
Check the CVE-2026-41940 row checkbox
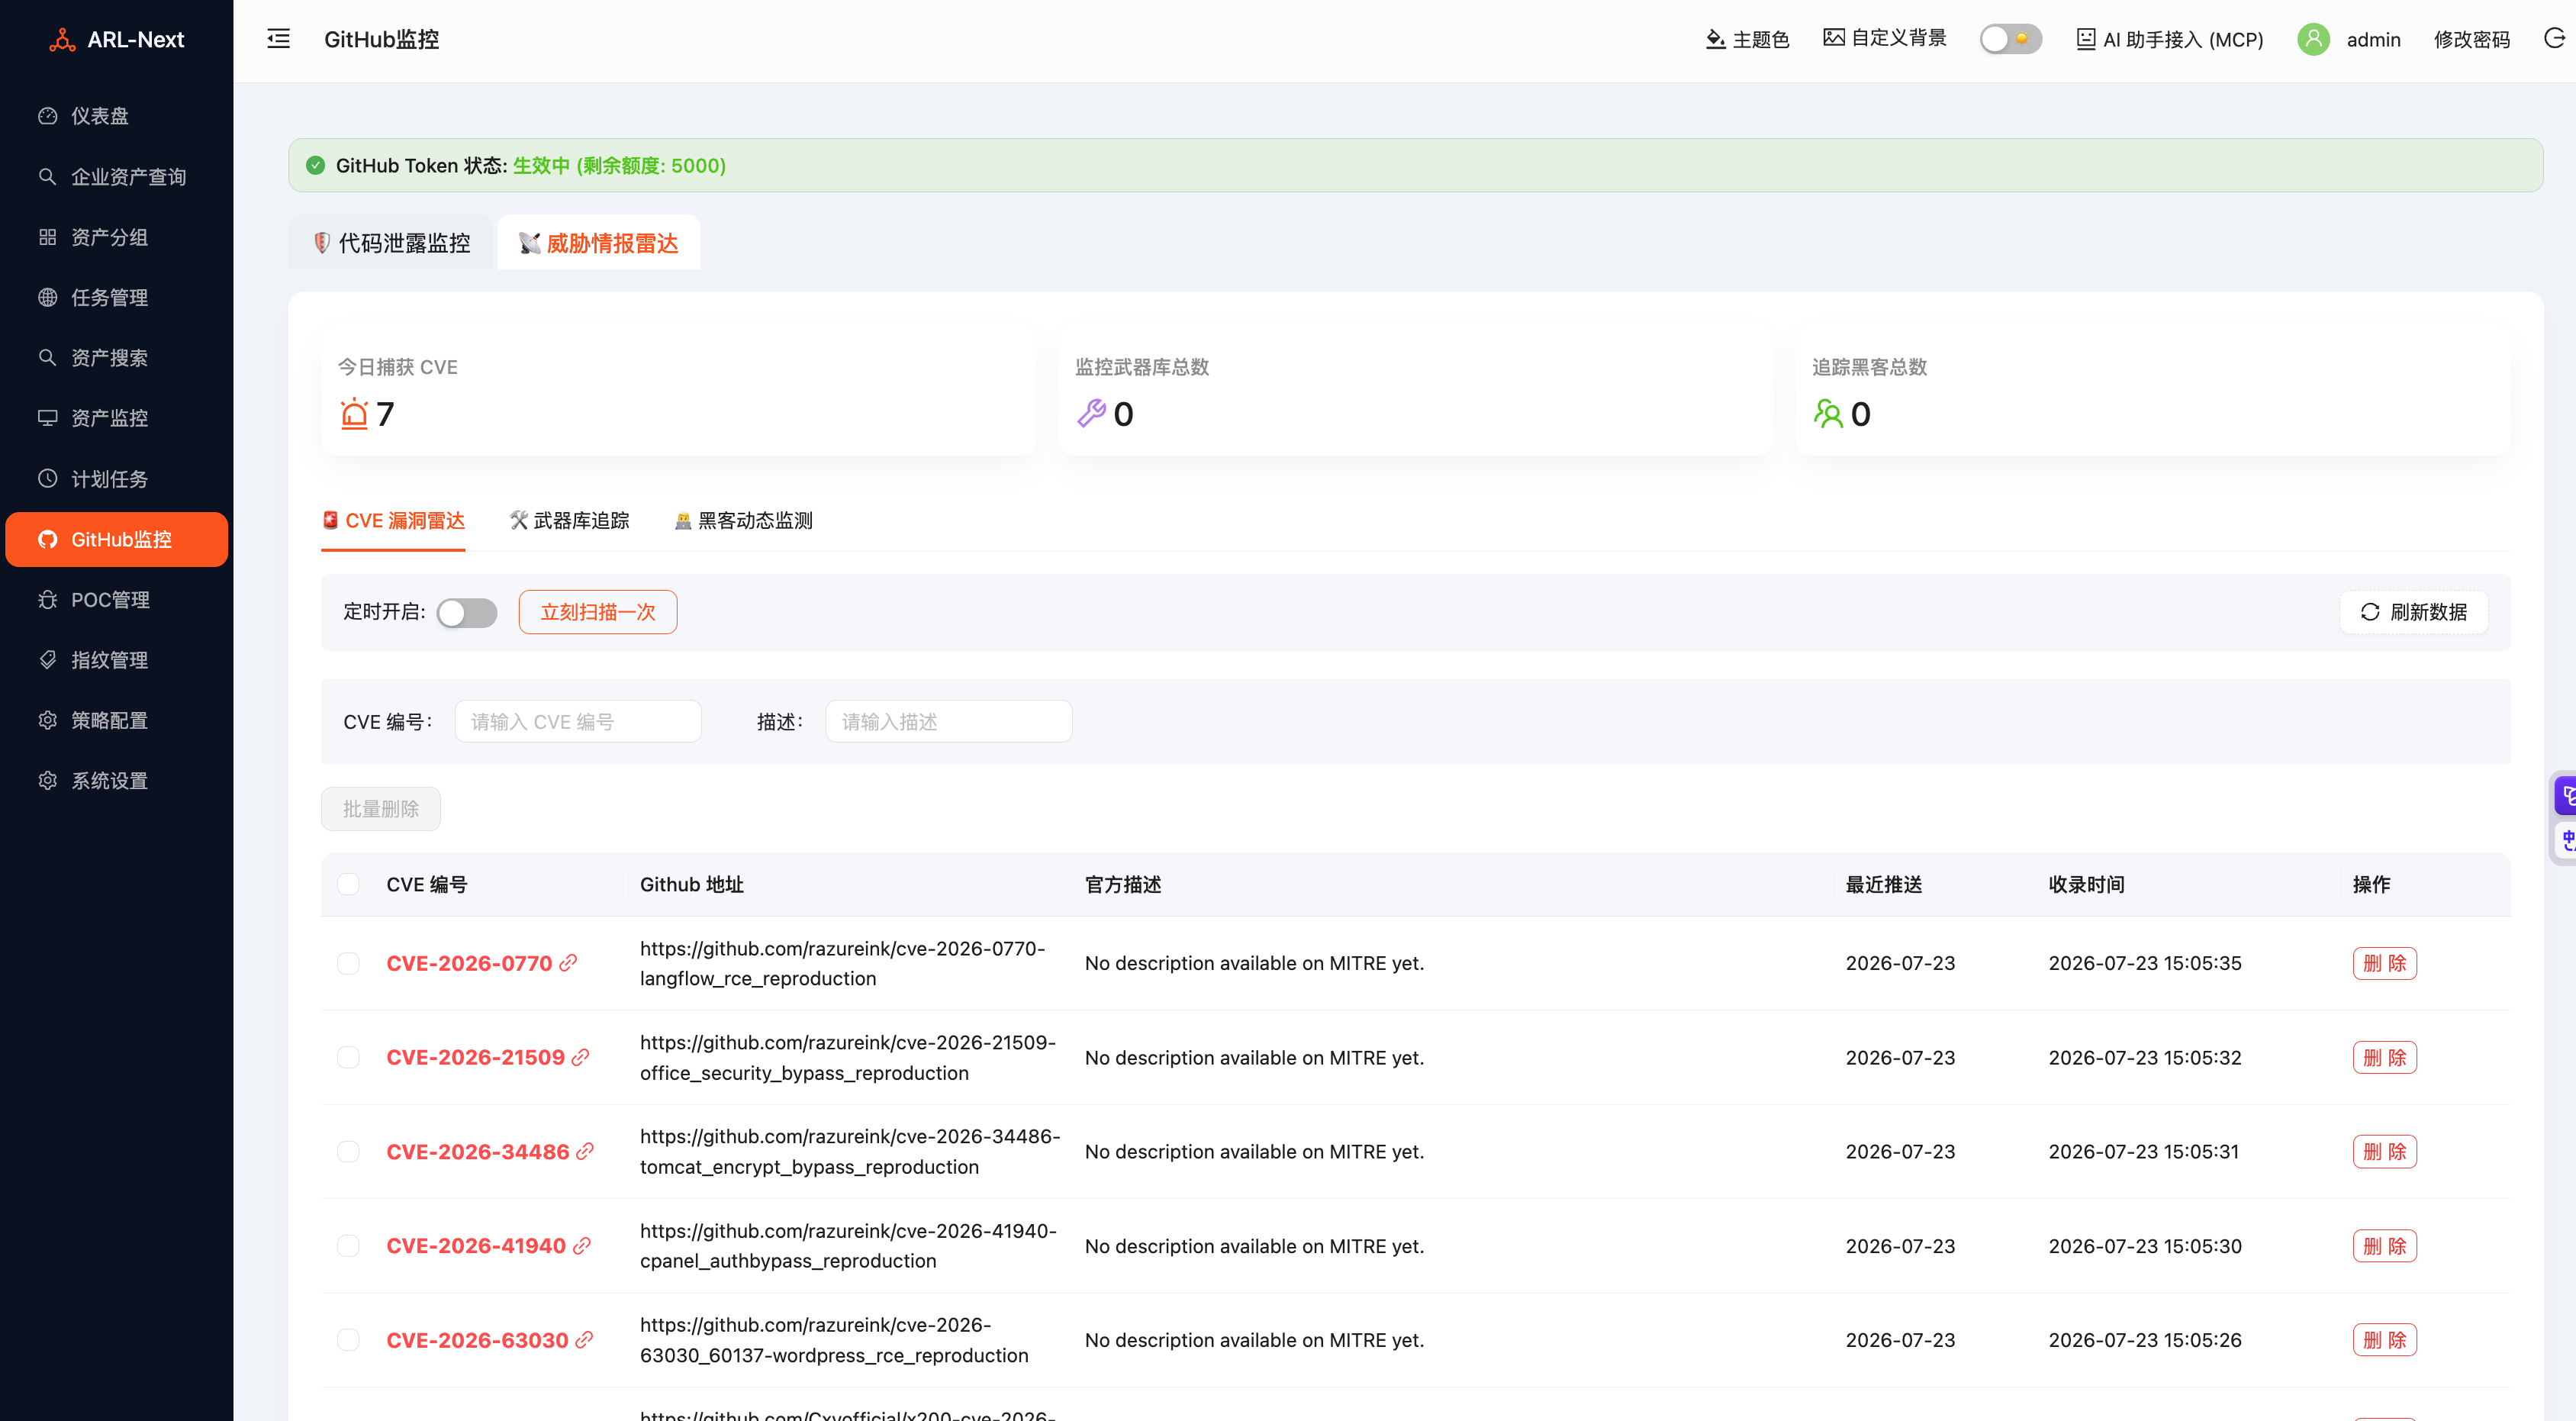click(348, 1246)
